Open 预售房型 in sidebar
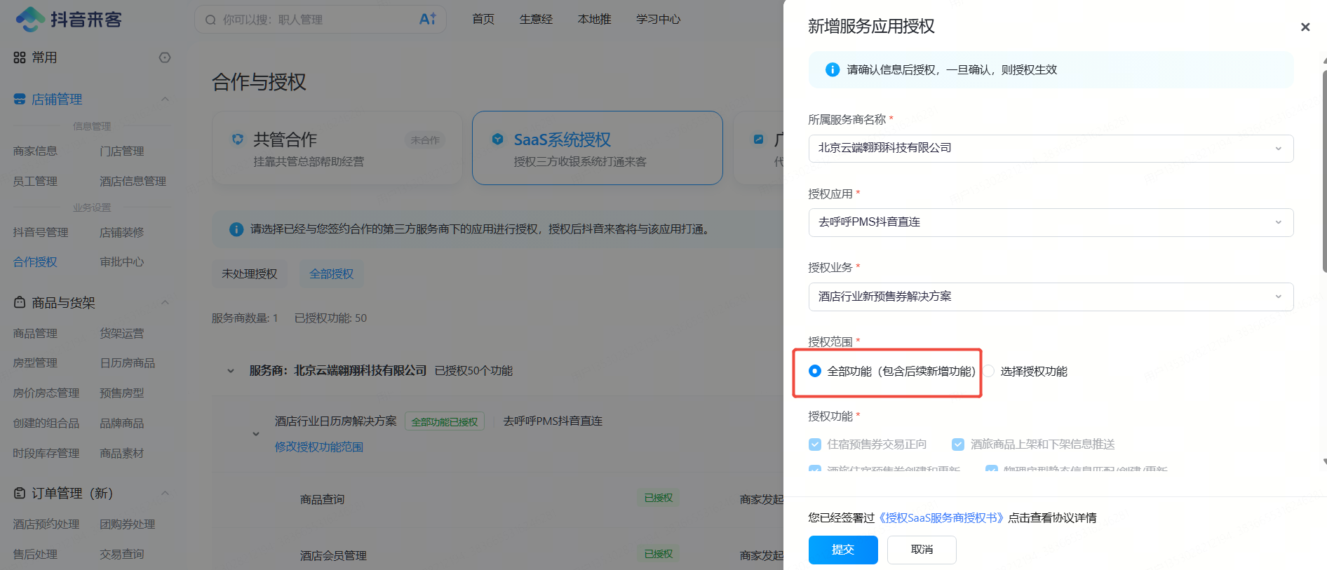This screenshot has width=1327, height=570. (121, 393)
